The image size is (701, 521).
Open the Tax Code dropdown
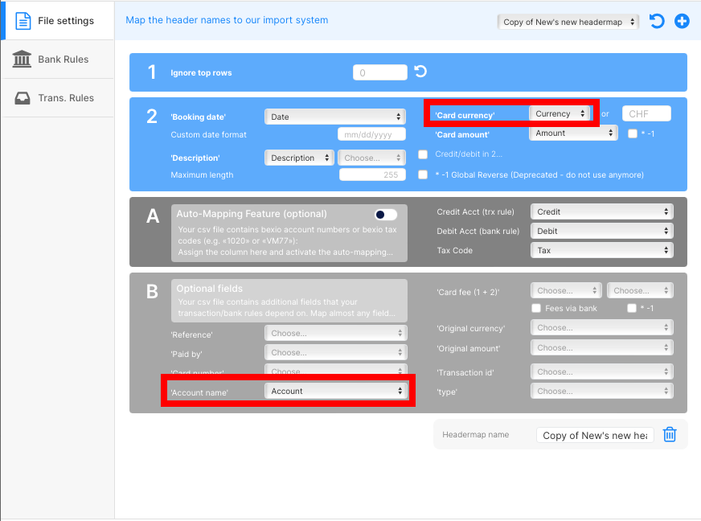(601, 250)
